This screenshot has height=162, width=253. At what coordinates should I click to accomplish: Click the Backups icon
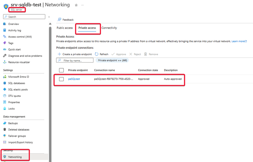5,123
